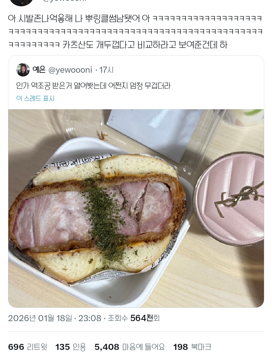Click the 23:08 time in tweet metadata
Screen dimensions: 272x360
tap(90, 318)
